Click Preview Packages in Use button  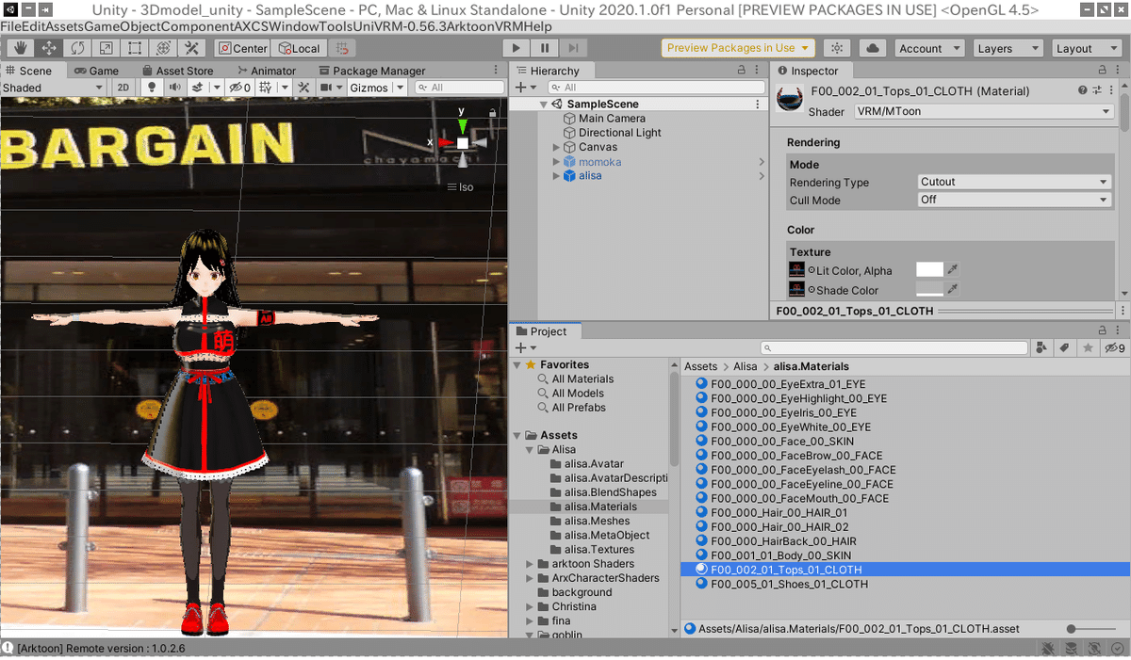point(739,48)
